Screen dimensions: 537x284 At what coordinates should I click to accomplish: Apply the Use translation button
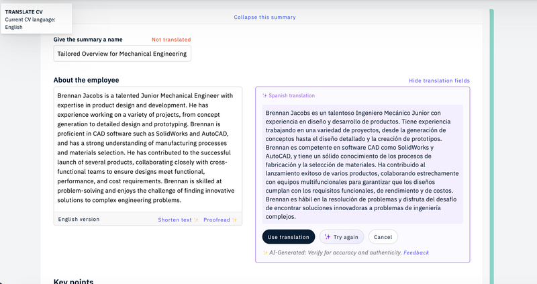tap(289, 237)
